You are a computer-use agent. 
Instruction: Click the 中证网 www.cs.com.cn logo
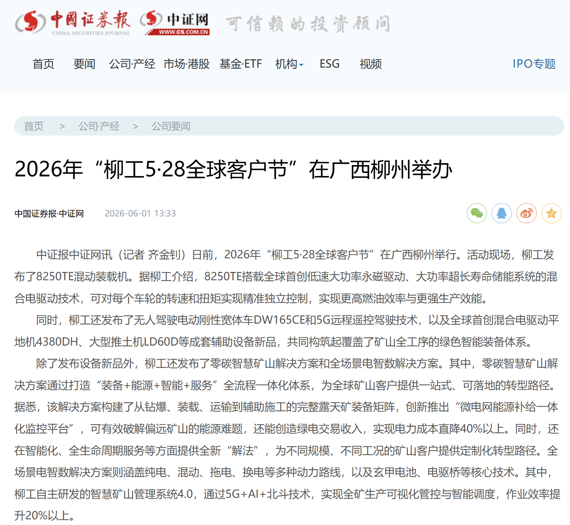point(175,23)
